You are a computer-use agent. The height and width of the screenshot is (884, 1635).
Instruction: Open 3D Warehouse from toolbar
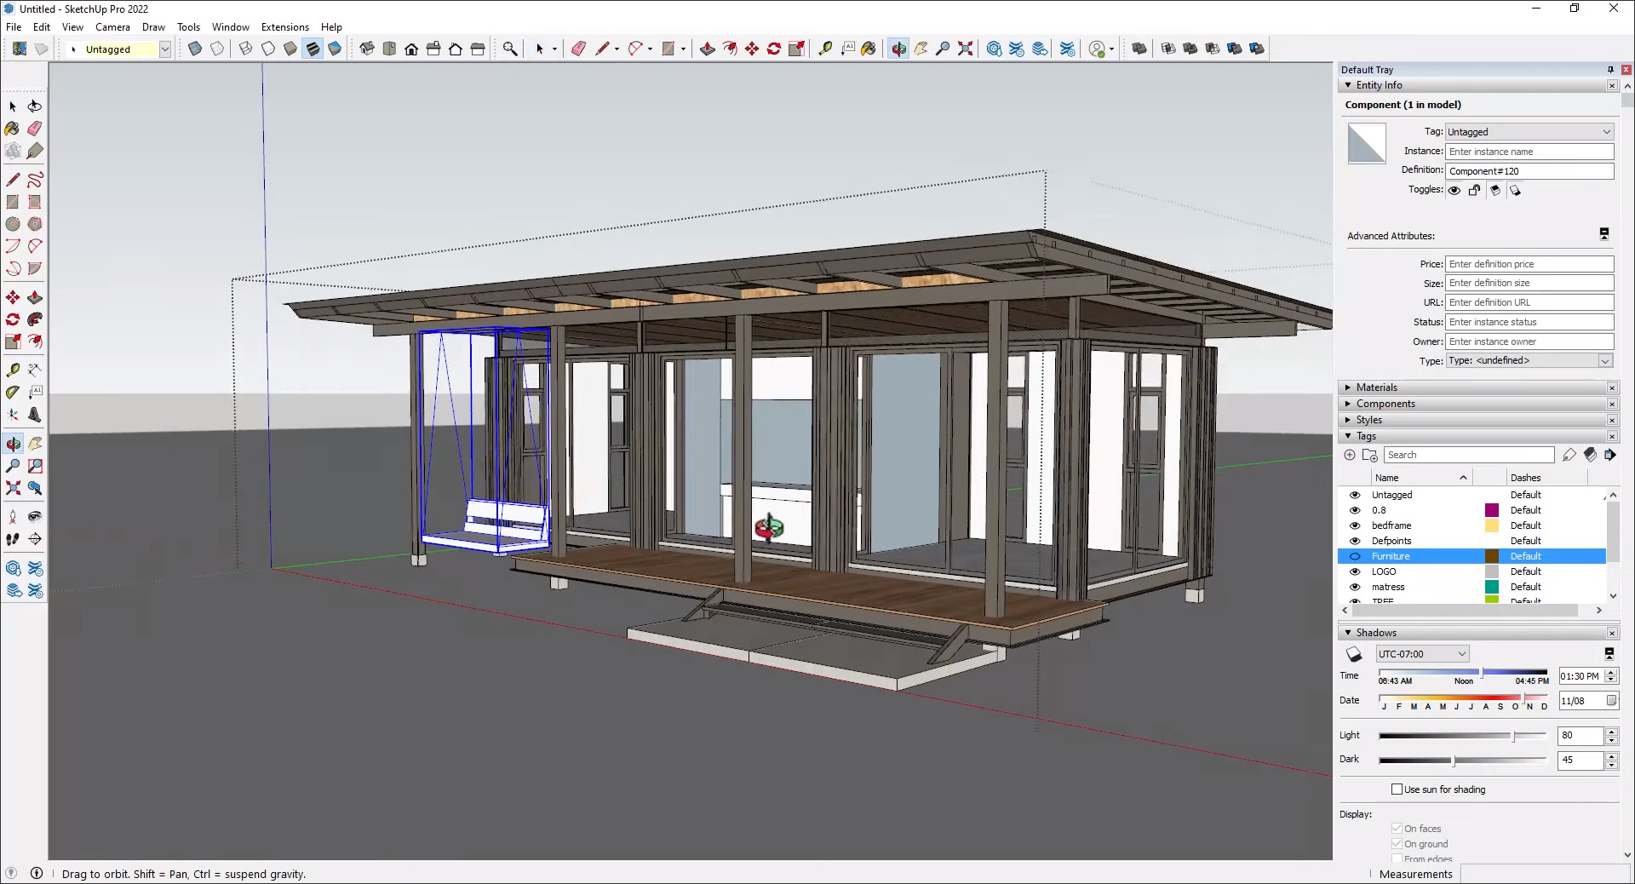(x=994, y=49)
